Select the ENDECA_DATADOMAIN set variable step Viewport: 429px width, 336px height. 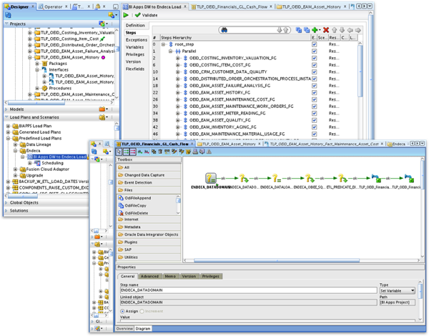(211, 179)
